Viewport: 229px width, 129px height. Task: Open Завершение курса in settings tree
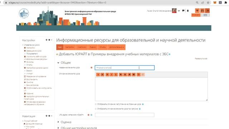[x=34, y=51]
